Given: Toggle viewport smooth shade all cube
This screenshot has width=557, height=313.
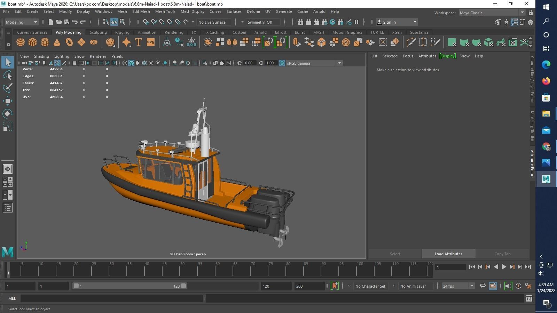Looking at the screenshot, I should (131, 63).
